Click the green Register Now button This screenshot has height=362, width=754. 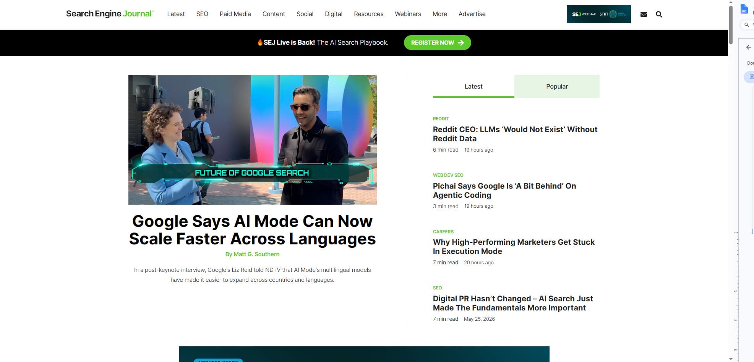(437, 43)
